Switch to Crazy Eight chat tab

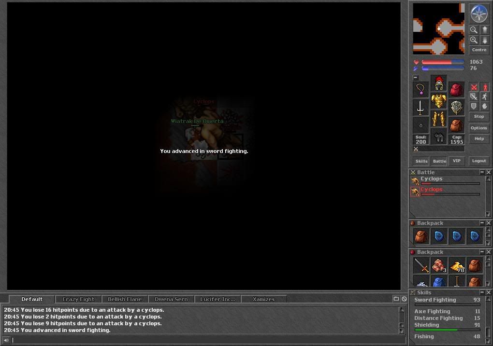(x=78, y=299)
